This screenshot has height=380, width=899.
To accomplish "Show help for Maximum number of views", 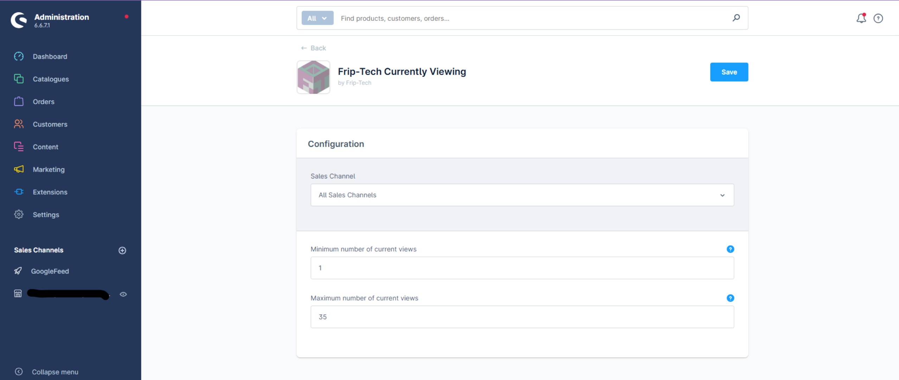I will pyautogui.click(x=731, y=298).
